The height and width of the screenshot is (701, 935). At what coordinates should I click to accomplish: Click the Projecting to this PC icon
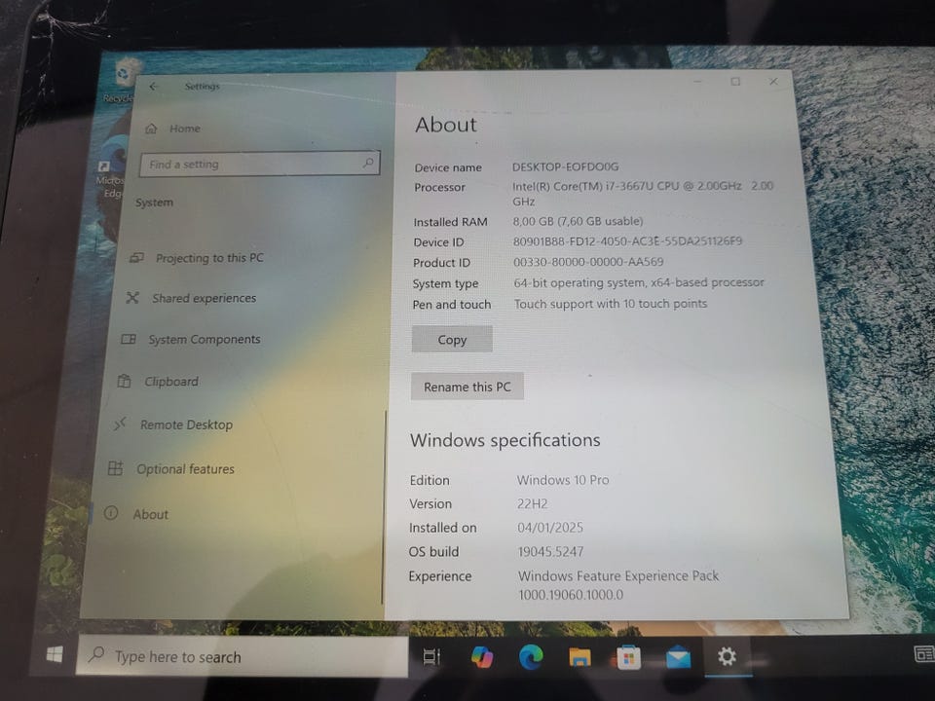tap(136, 258)
